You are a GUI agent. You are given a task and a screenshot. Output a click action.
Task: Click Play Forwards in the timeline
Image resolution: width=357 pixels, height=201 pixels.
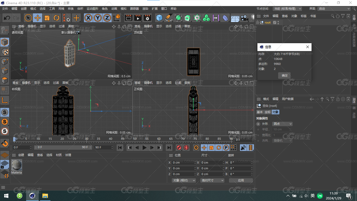pos(145,148)
